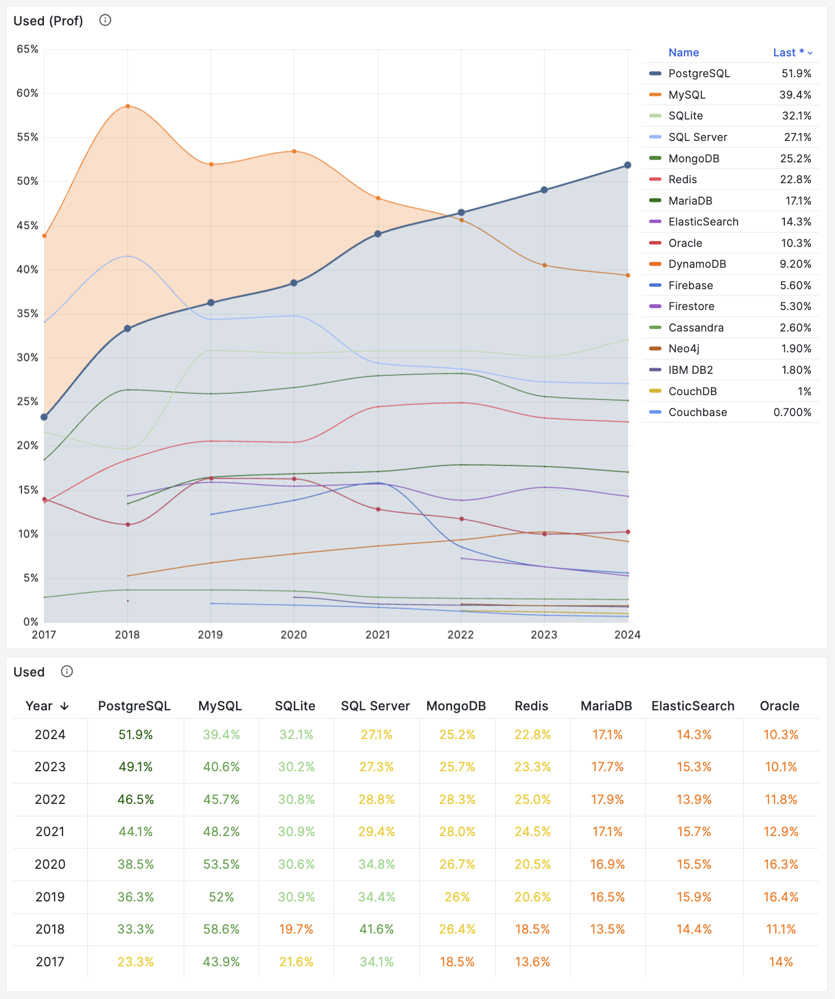Sort the legend by the Name header
This screenshot has height=999, width=835.
[683, 52]
